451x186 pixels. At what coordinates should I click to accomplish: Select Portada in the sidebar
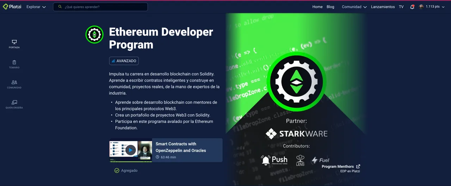click(x=14, y=44)
